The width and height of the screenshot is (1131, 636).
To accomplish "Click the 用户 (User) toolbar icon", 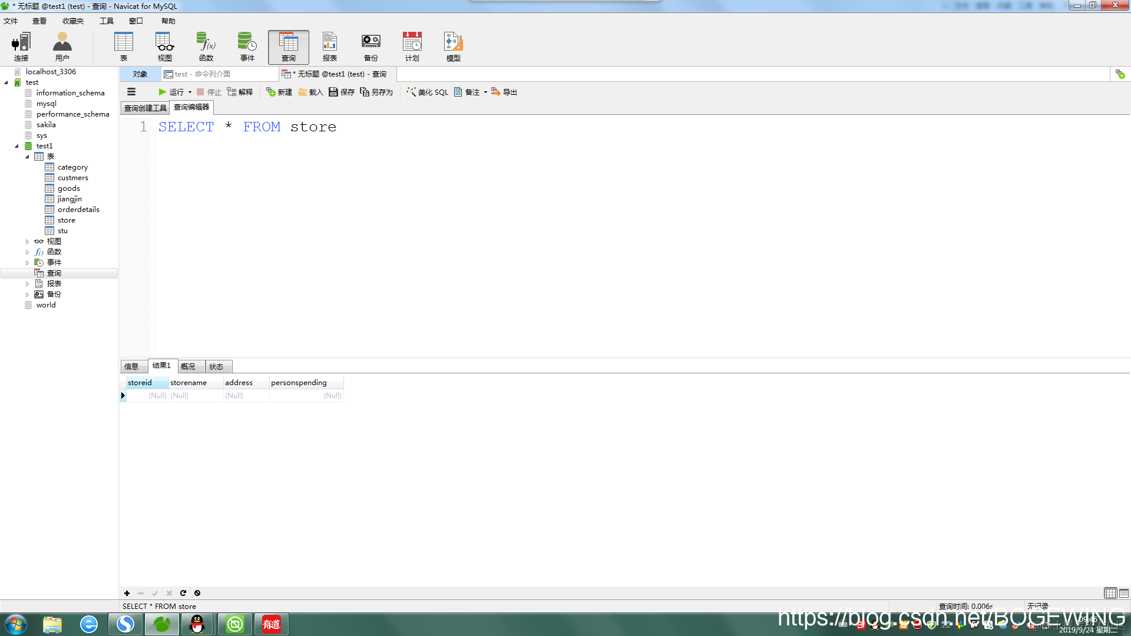I will [x=62, y=47].
